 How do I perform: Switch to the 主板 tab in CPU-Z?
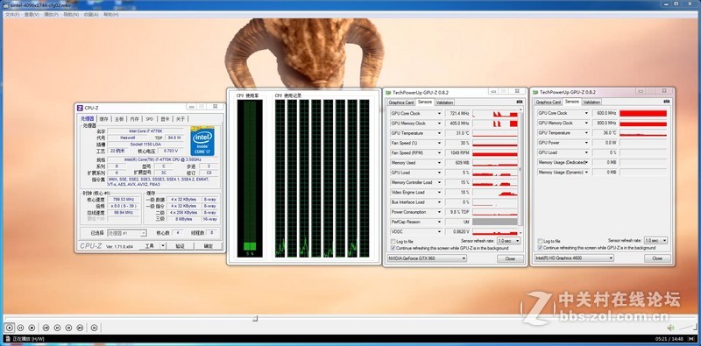(x=119, y=119)
